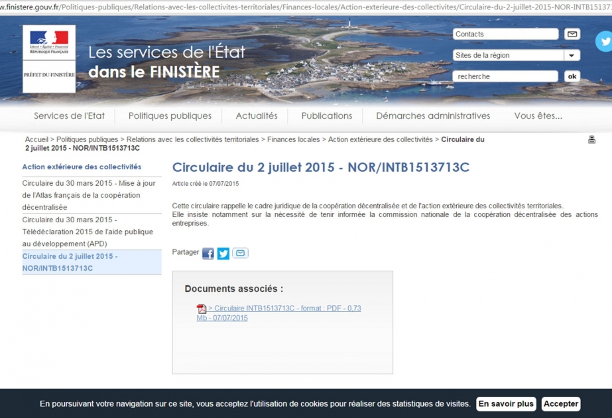Click the Documents associés heading
Image resolution: width=612 pixels, height=418 pixels.
point(234,289)
